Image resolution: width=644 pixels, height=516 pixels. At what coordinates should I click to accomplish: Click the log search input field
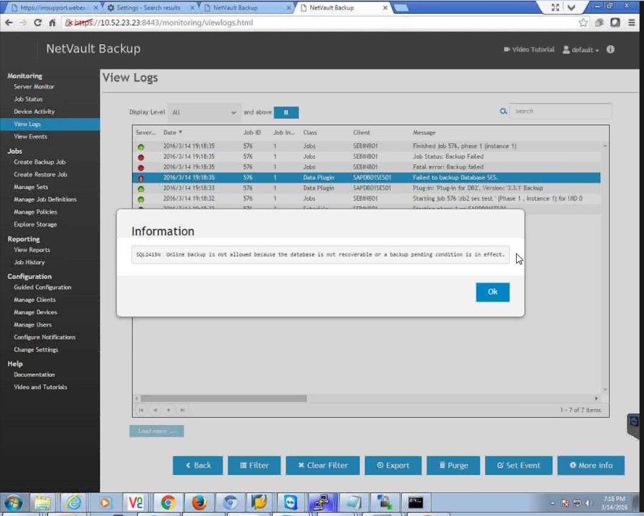559,111
